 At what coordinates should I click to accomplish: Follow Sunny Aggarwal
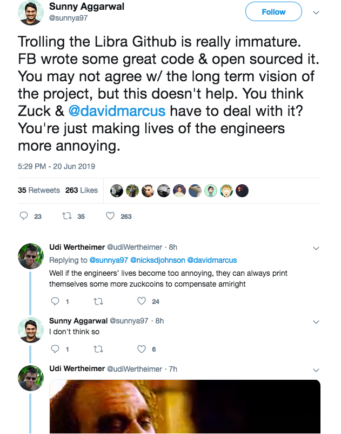pos(273,12)
